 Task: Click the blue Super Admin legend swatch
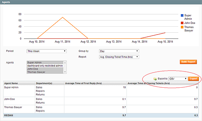[182, 15]
